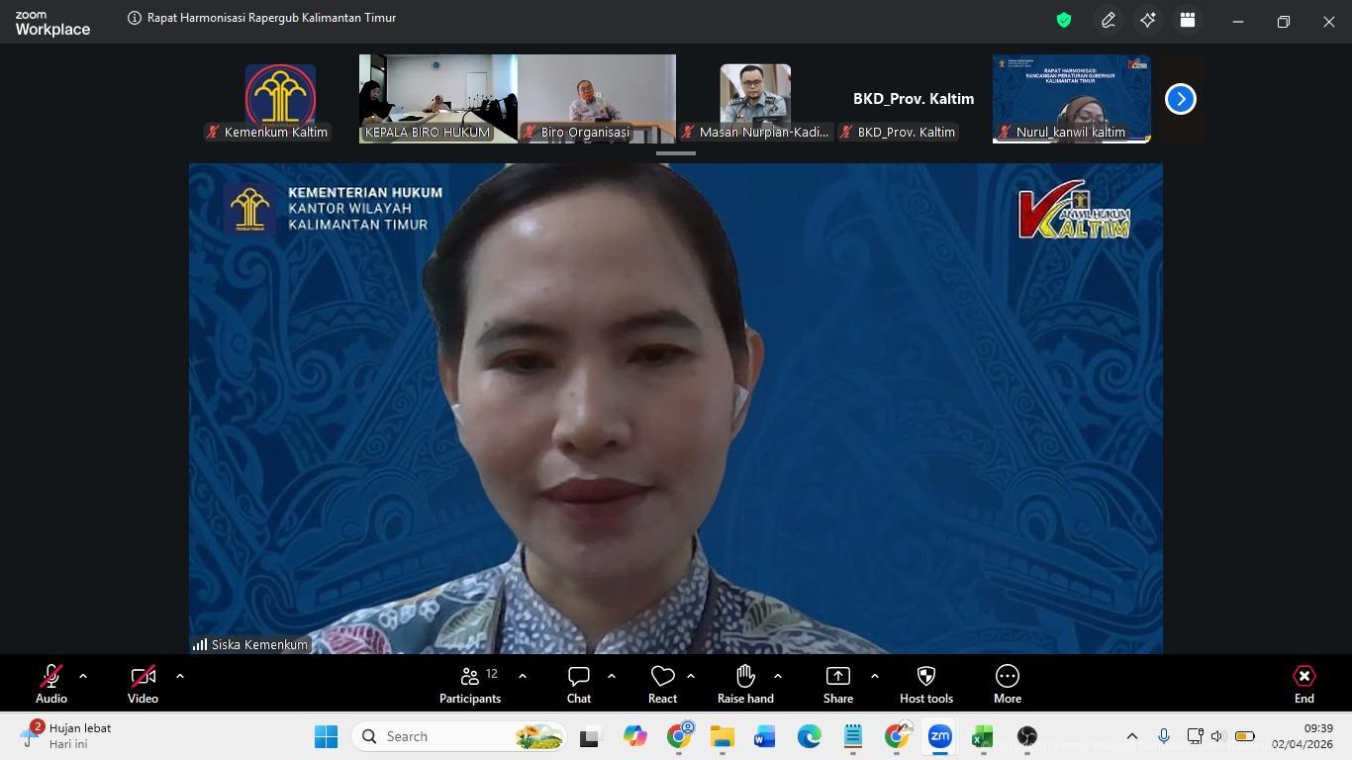Expand participants options arrow
Screen dimensions: 1352x760
click(x=522, y=676)
